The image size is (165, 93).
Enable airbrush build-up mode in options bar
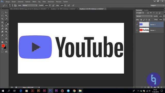[69, 5]
